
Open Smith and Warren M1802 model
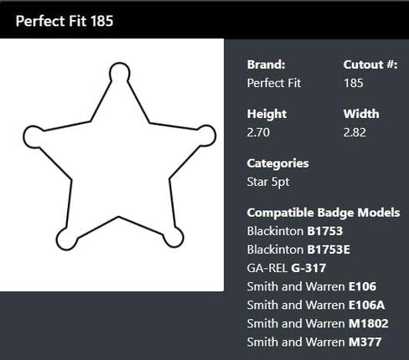(x=318, y=324)
